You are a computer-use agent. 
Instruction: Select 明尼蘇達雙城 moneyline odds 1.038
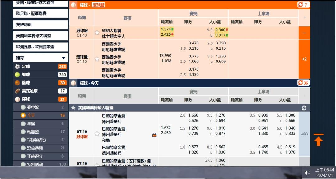(x=166, y=61)
